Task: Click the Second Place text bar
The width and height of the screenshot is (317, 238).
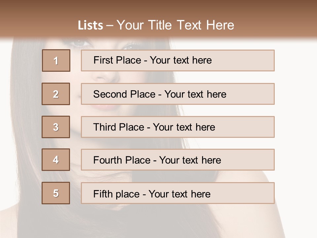Action: pyautogui.click(x=178, y=94)
